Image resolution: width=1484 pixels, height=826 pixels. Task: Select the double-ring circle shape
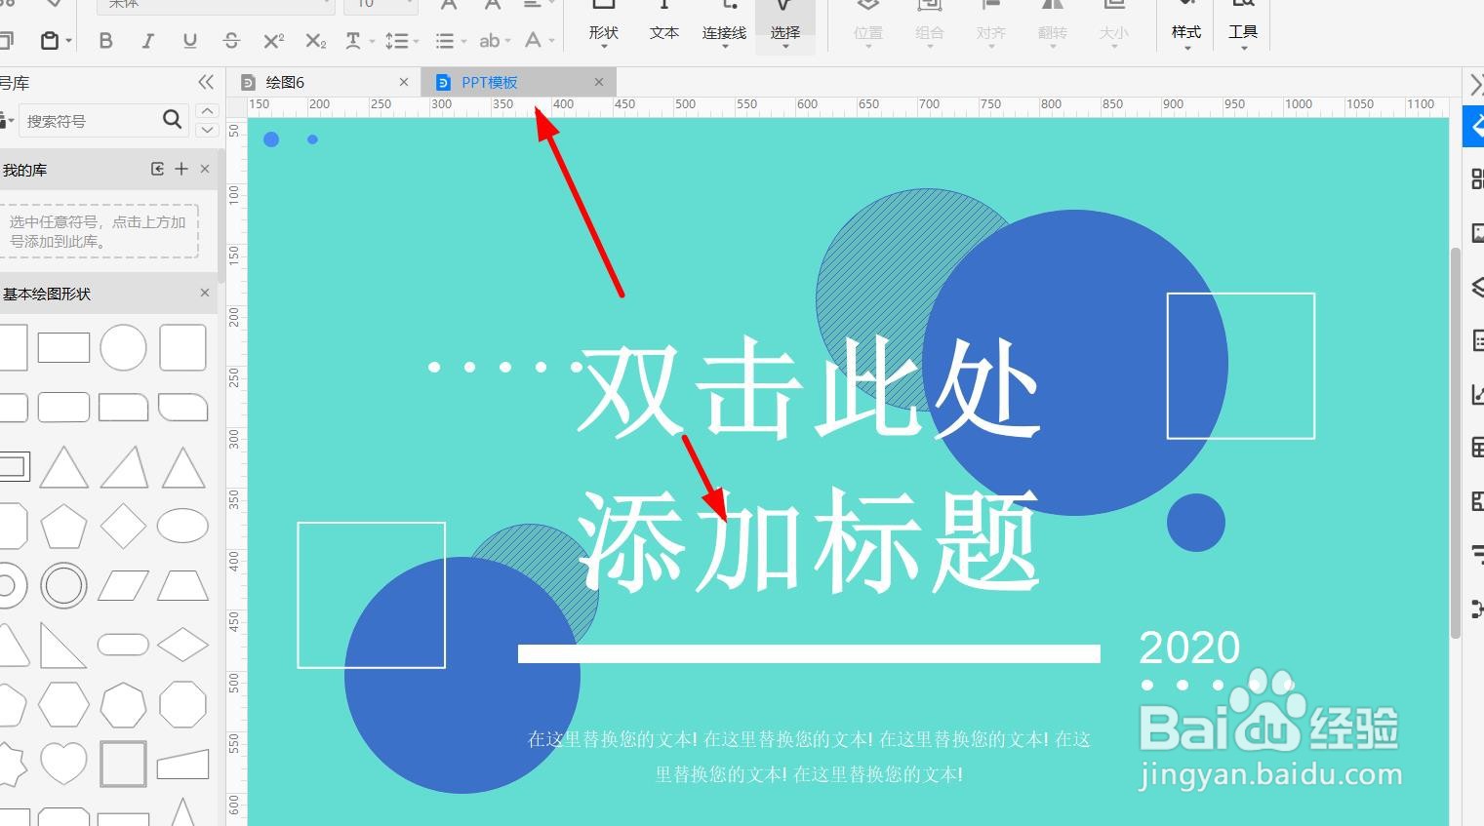coord(63,586)
